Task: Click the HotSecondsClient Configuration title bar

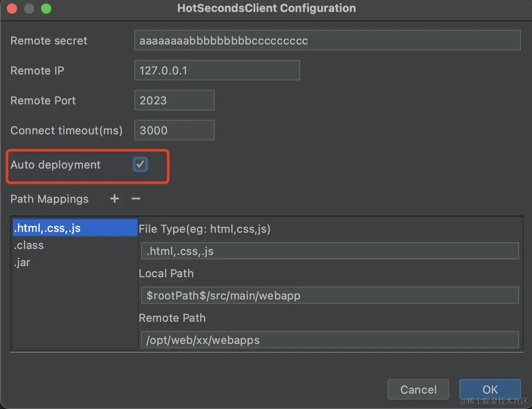Action: 266,9
